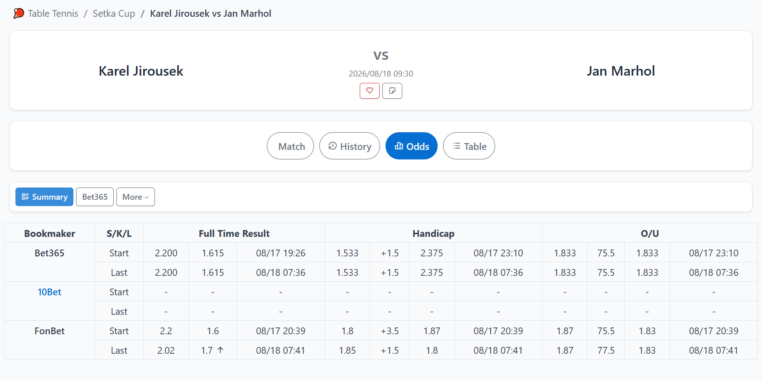762x380 pixels.
Task: Click the table tennis paddle logo icon
Action: point(19,14)
